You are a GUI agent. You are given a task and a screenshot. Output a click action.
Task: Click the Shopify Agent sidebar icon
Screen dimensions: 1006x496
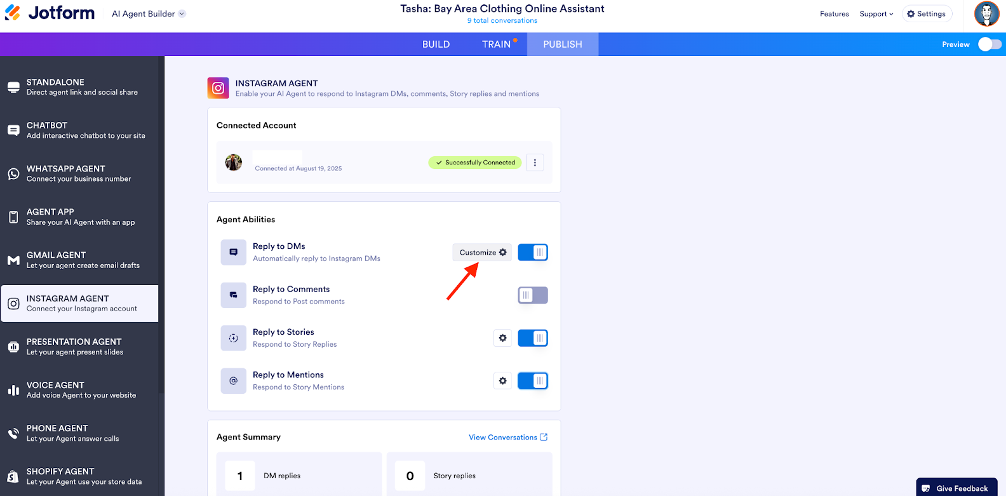point(13,476)
